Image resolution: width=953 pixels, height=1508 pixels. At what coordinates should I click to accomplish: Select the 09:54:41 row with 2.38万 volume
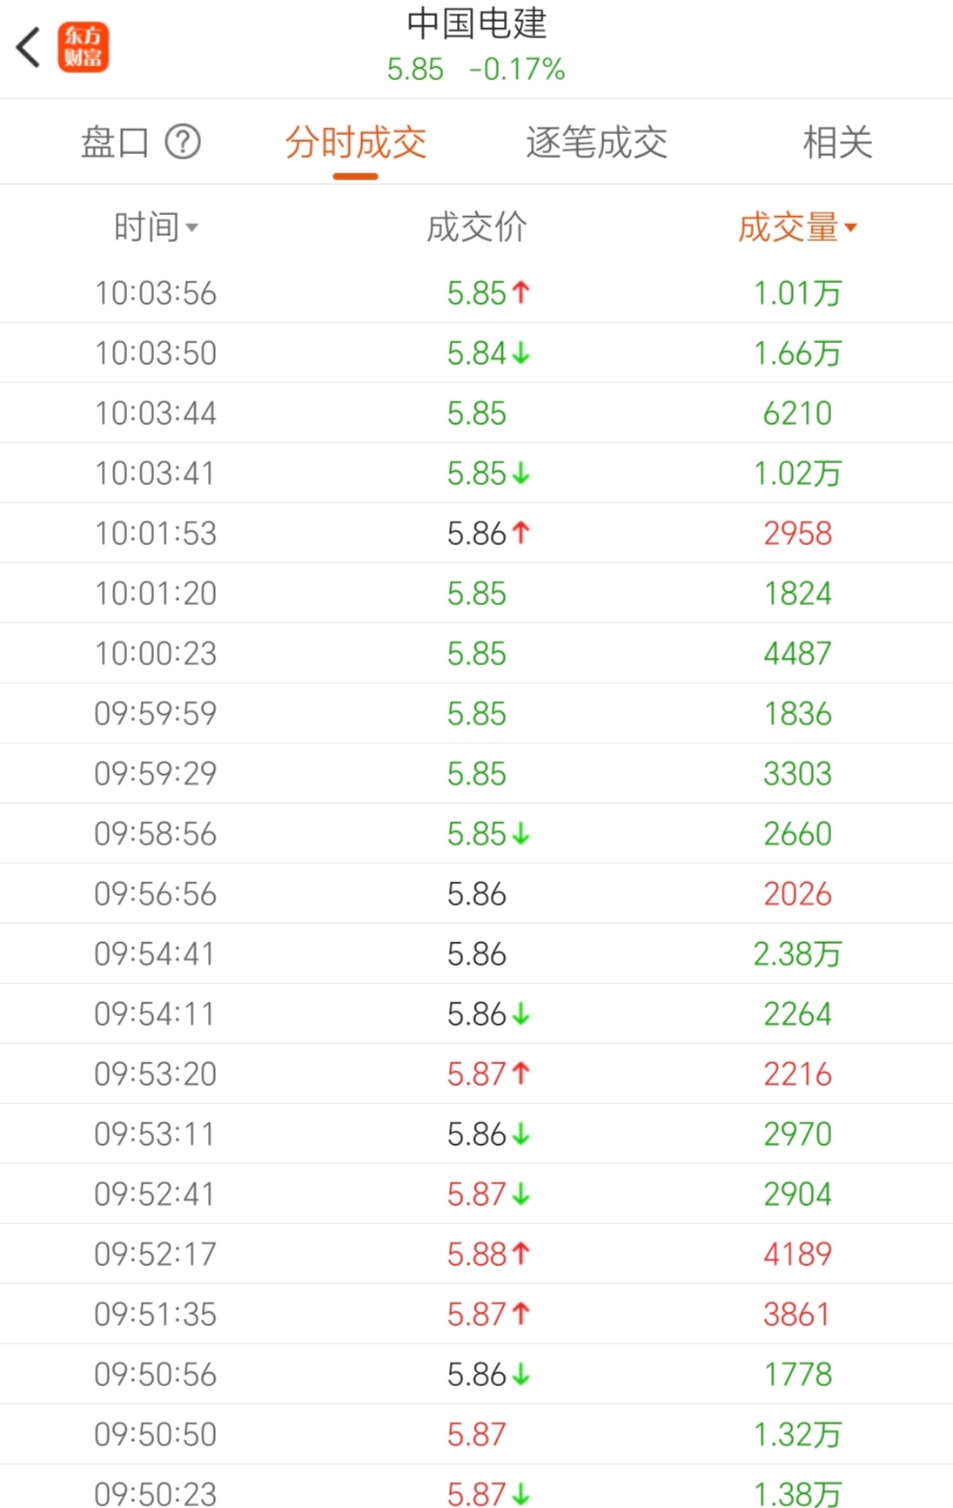click(x=476, y=954)
